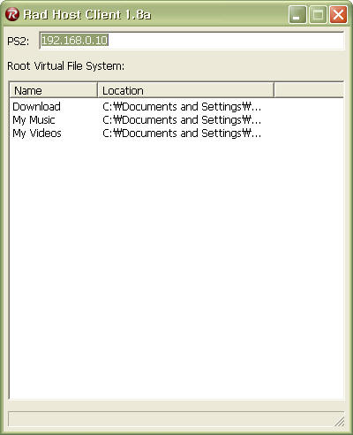The height and width of the screenshot is (435, 353).
Task: Click the My Videos location path
Action: pos(182,134)
